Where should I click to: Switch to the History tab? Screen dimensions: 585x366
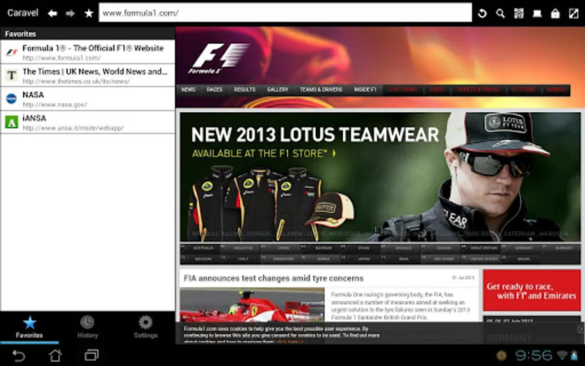87,327
